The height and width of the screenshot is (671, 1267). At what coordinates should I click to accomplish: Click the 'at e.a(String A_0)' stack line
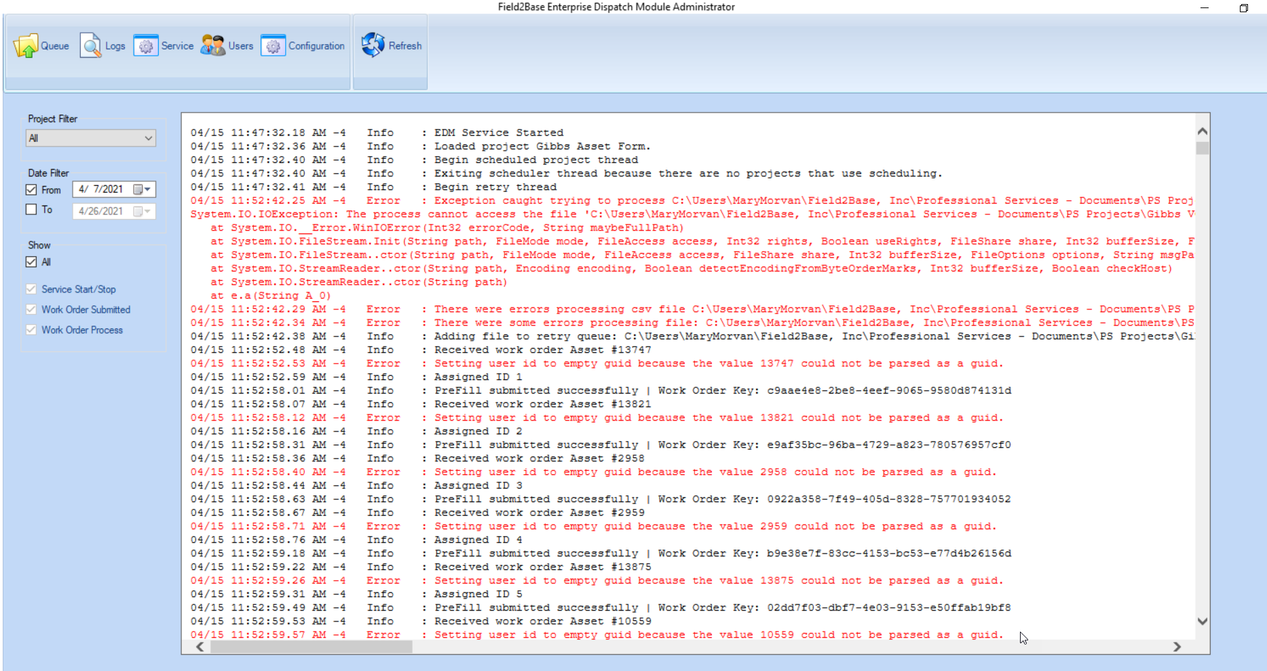(x=271, y=296)
